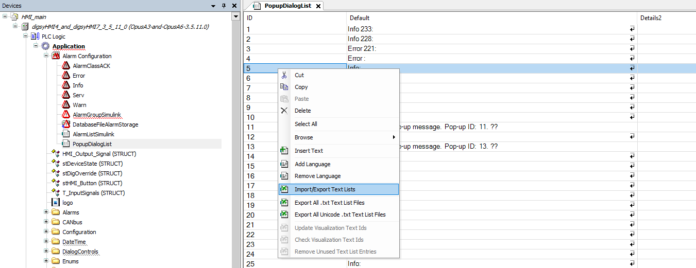The height and width of the screenshot is (268, 696).
Task: Click the digsyHMI4 device icon
Action: [x=25, y=27]
